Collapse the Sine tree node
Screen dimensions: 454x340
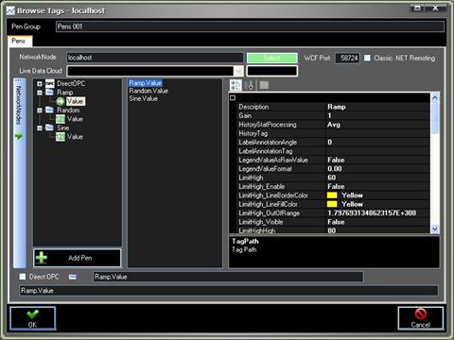(x=40, y=127)
